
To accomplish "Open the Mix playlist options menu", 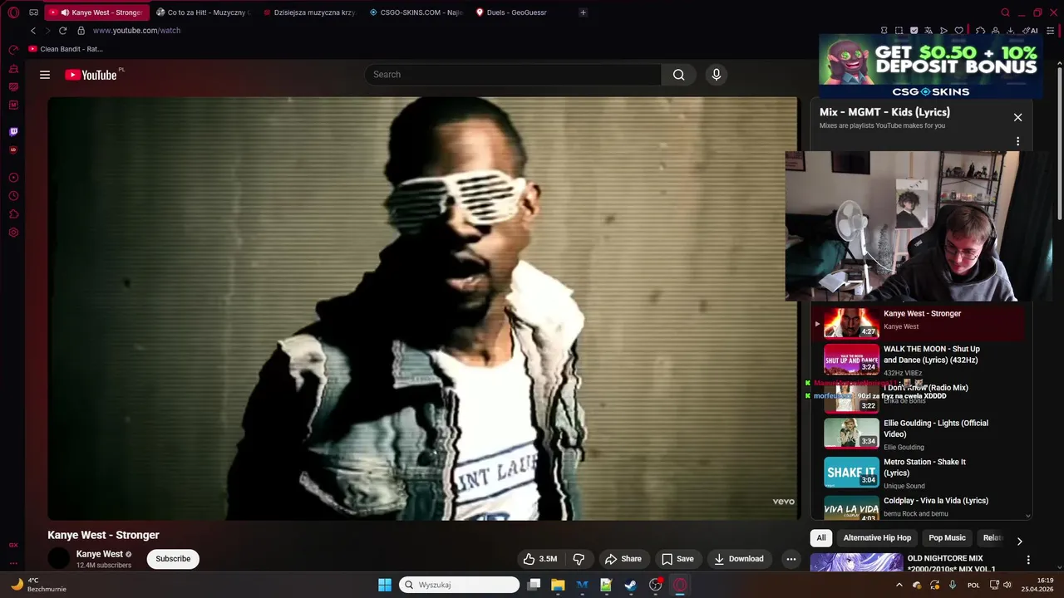I will [x=1017, y=141].
